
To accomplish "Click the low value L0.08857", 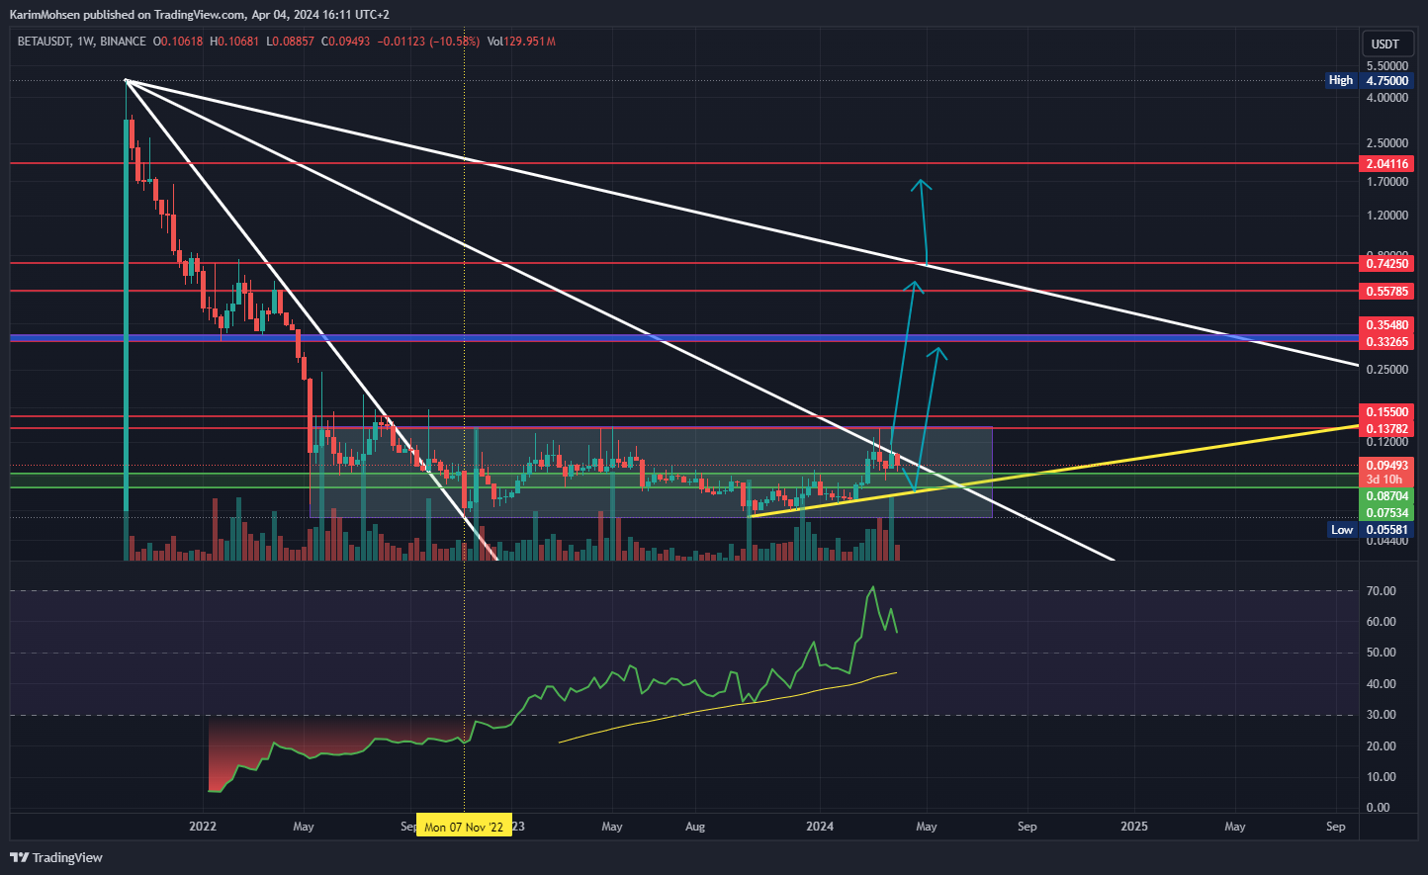I will tap(291, 42).
